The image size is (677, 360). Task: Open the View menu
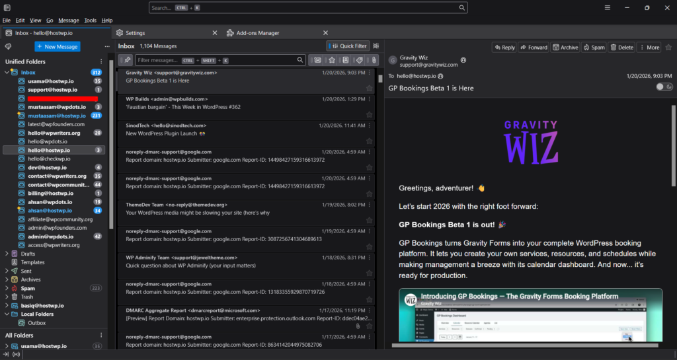click(36, 20)
